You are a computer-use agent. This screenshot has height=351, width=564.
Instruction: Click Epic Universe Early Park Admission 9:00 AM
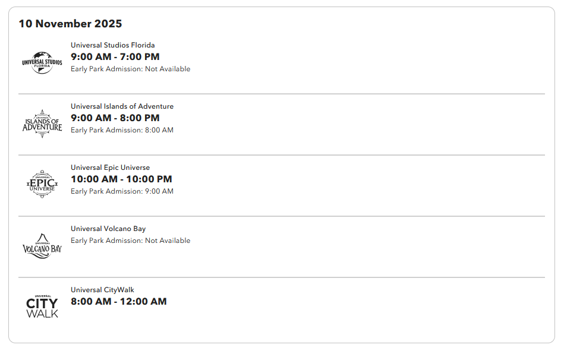[122, 191]
